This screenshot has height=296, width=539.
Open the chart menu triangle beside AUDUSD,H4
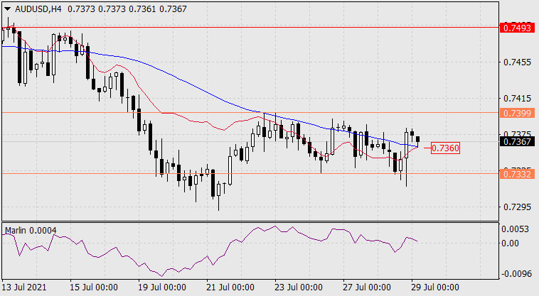tap(8, 9)
